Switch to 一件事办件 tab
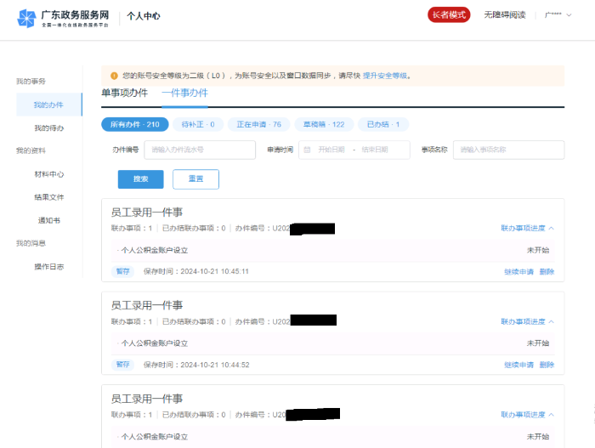The image size is (595, 448). [184, 93]
